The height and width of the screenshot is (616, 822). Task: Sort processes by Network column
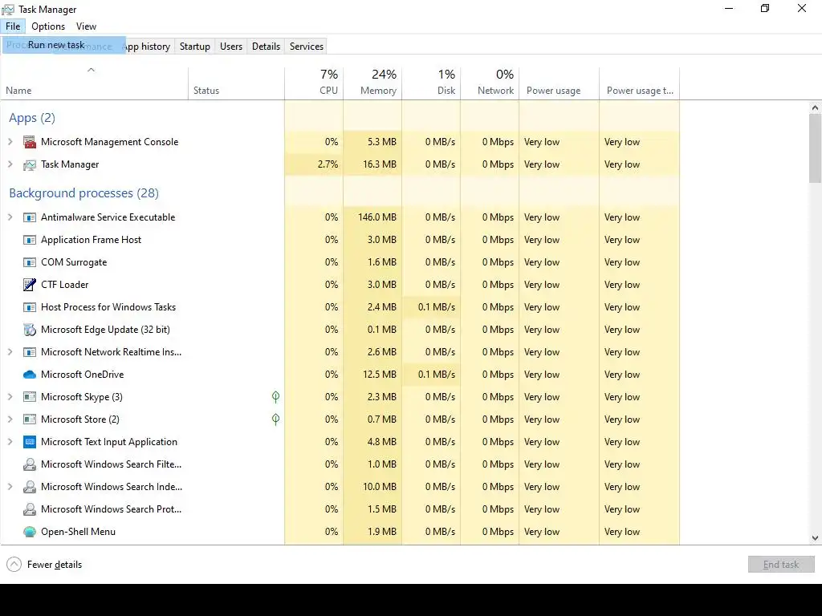click(490, 83)
